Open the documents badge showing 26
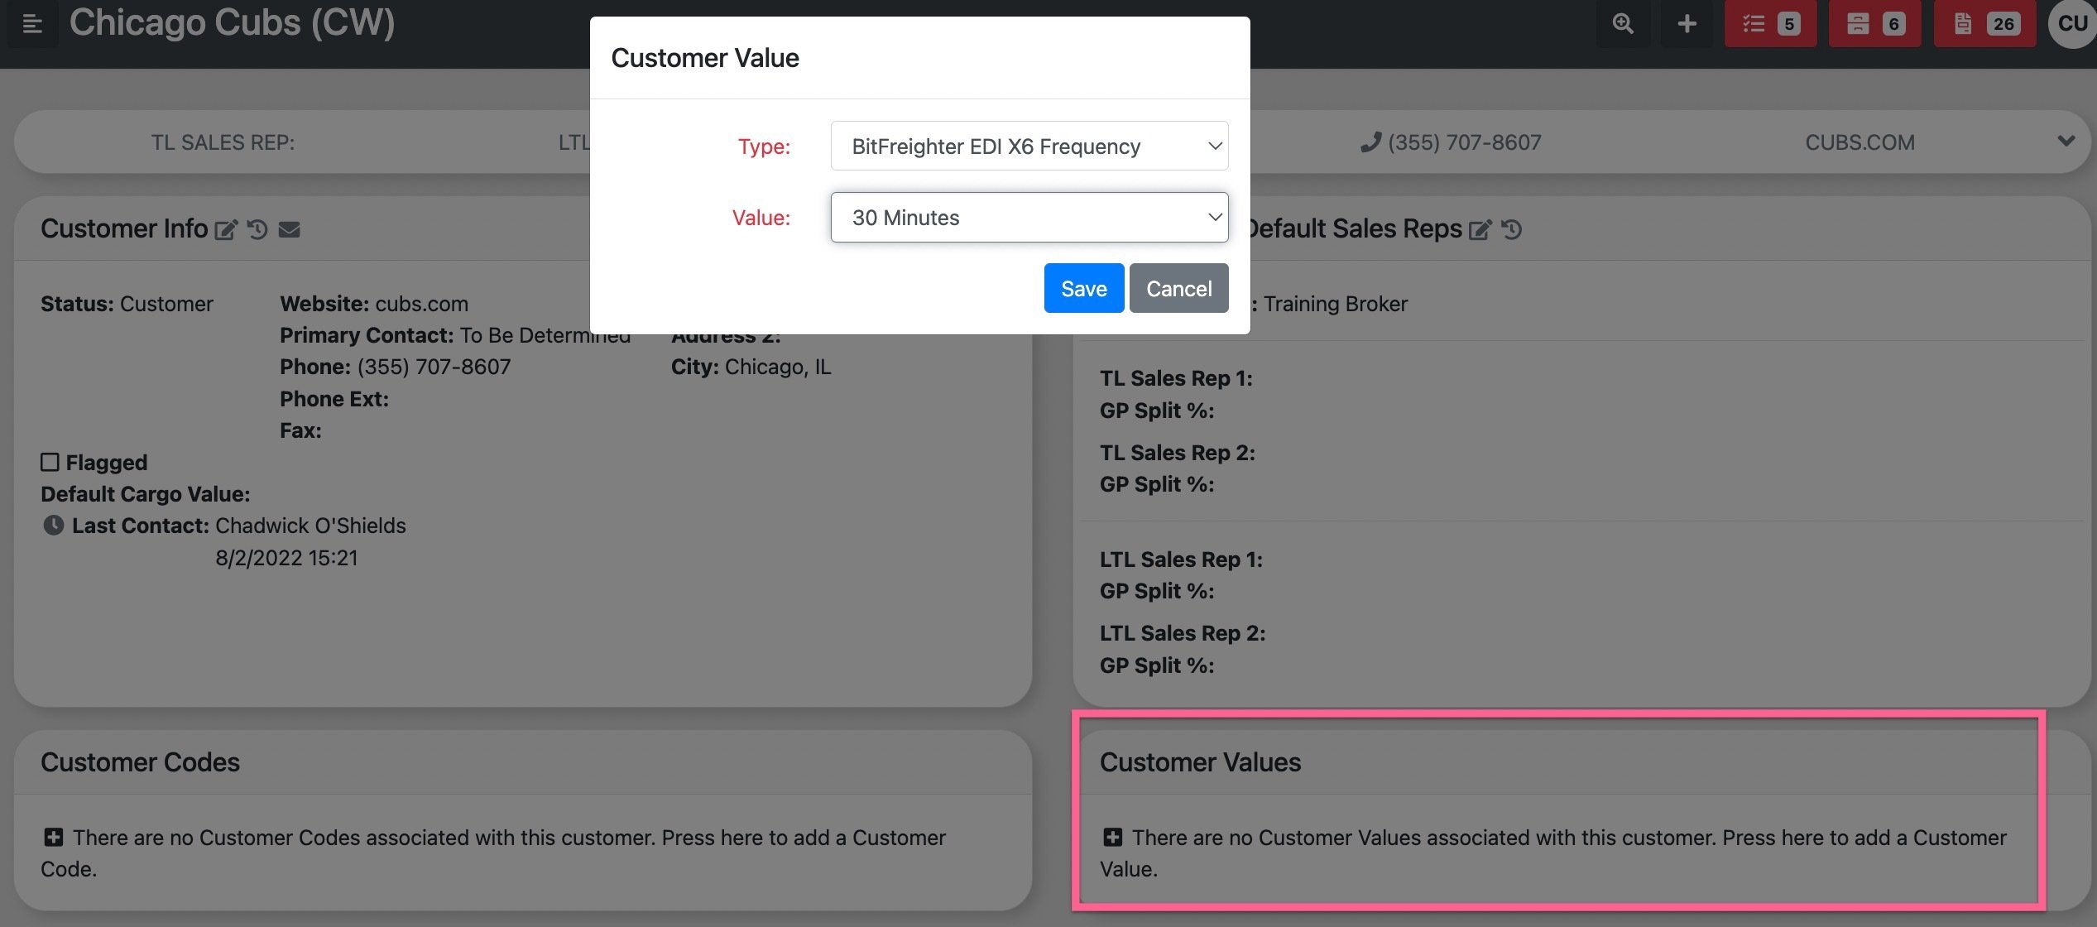Screen dimensions: 2097x927 click(1984, 24)
